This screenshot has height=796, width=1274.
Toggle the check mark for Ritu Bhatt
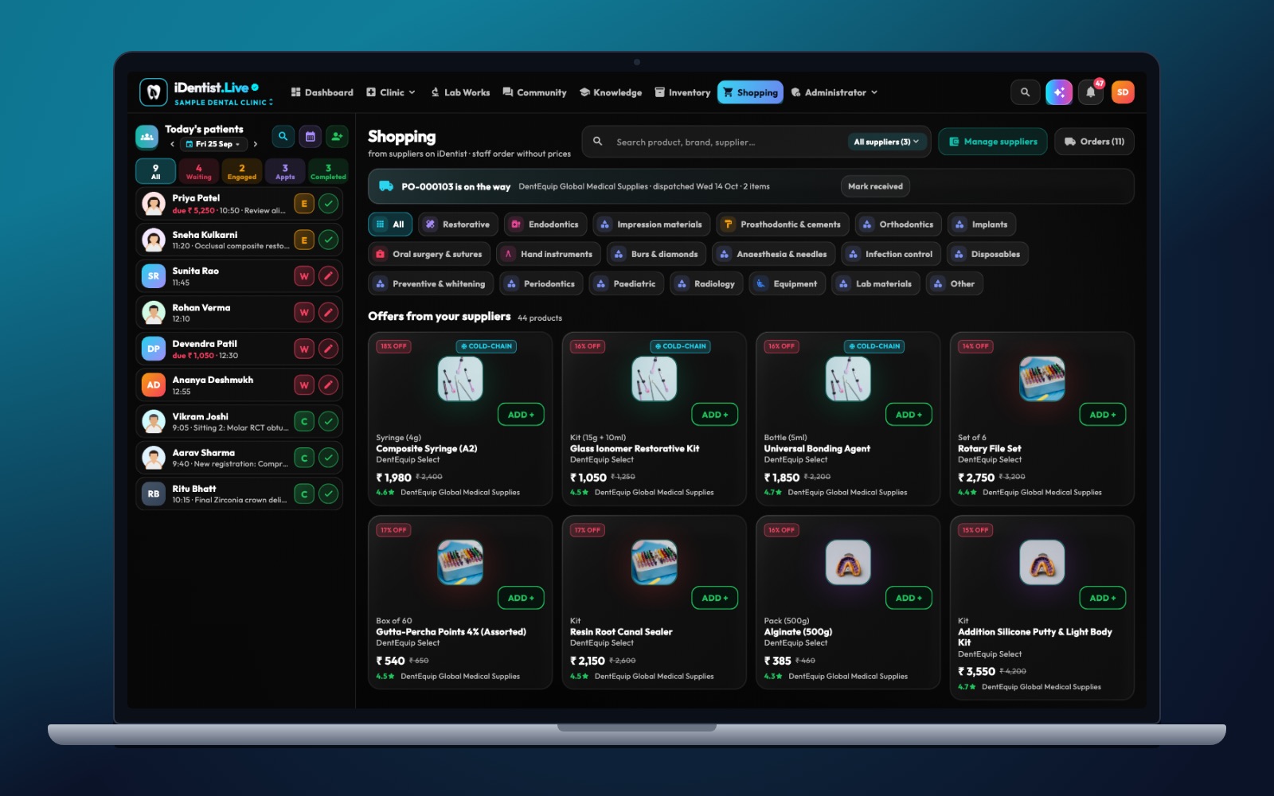pyautogui.click(x=328, y=494)
